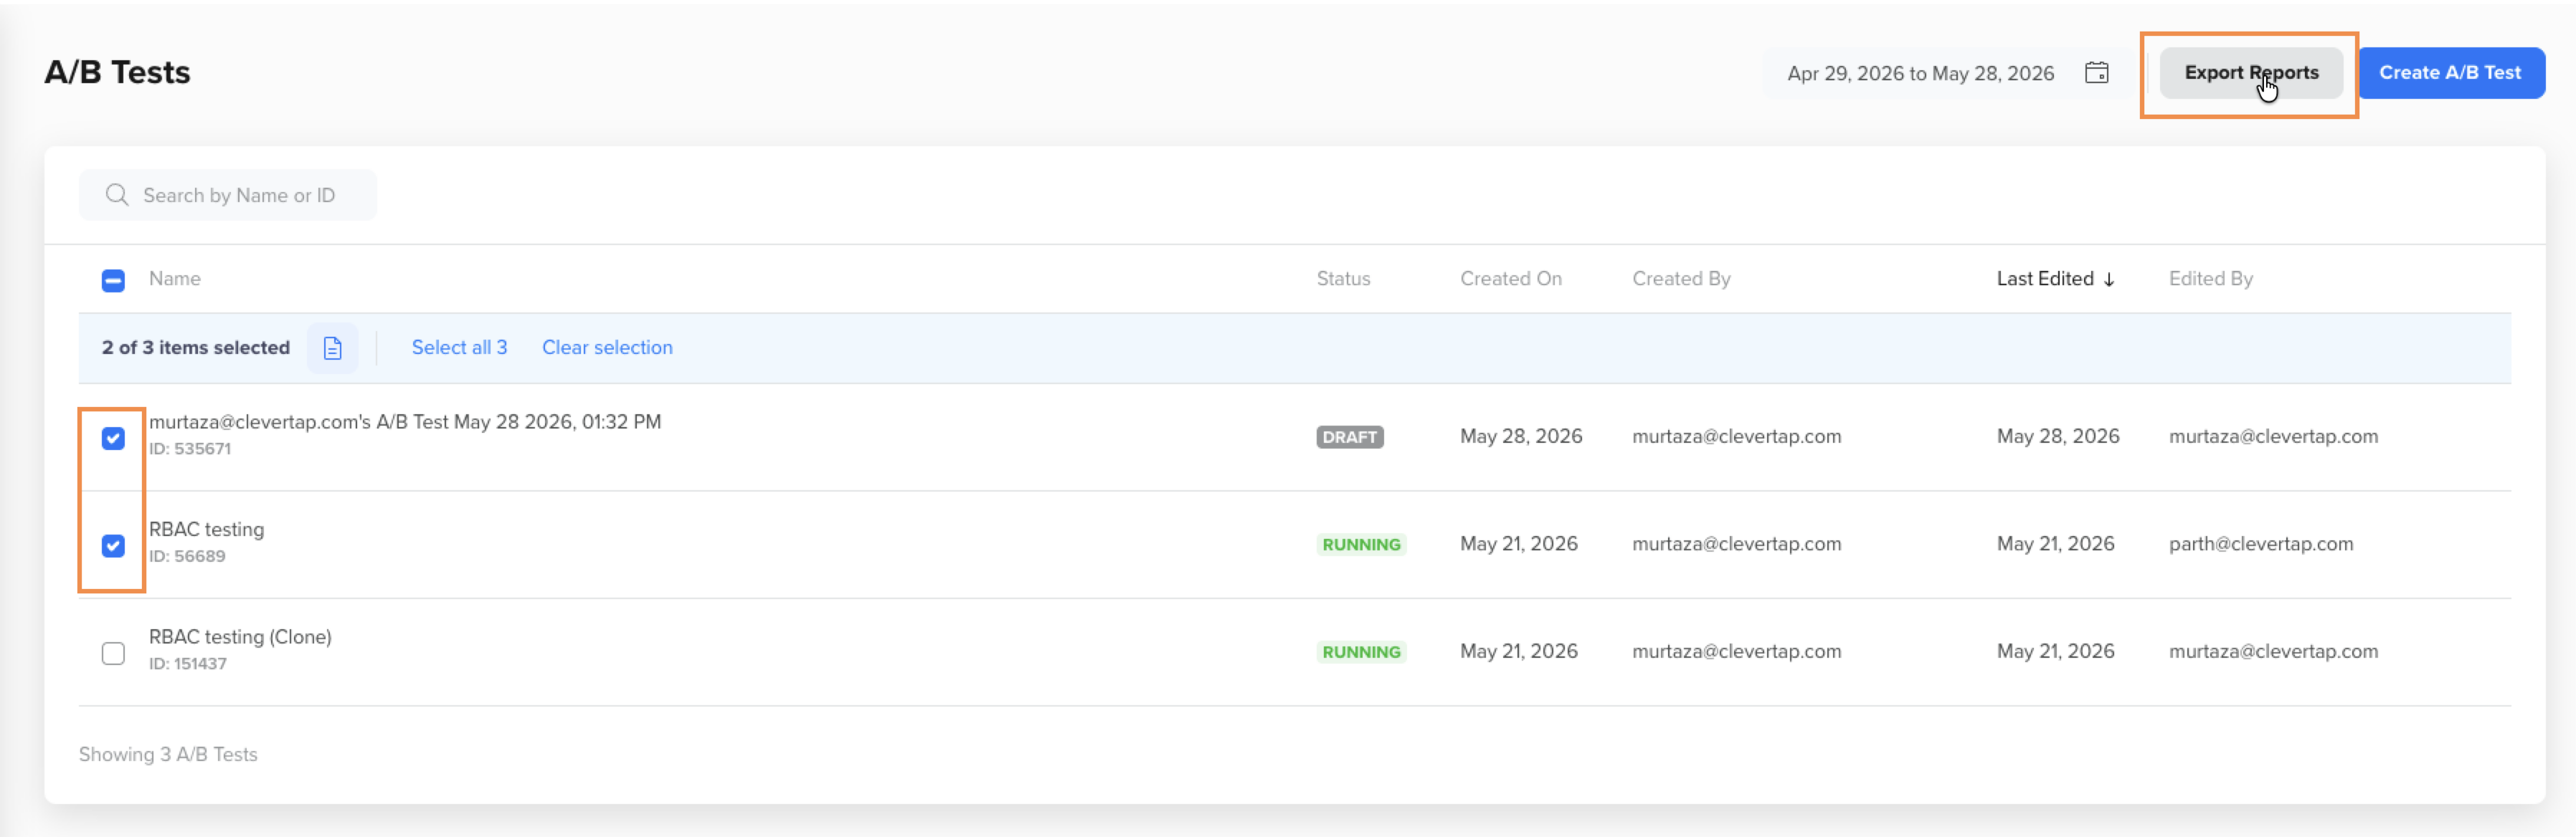The width and height of the screenshot is (2576, 837).
Task: Sort by the Created On column header
Action: tap(1510, 279)
